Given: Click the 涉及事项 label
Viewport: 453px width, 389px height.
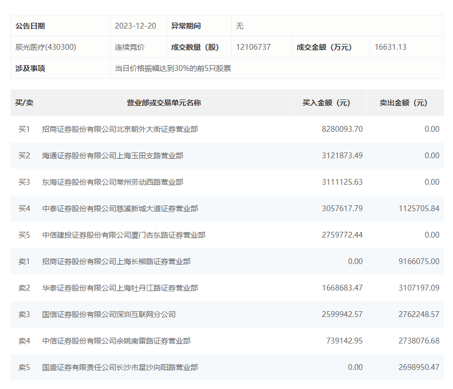Looking at the screenshot, I should 30,68.
